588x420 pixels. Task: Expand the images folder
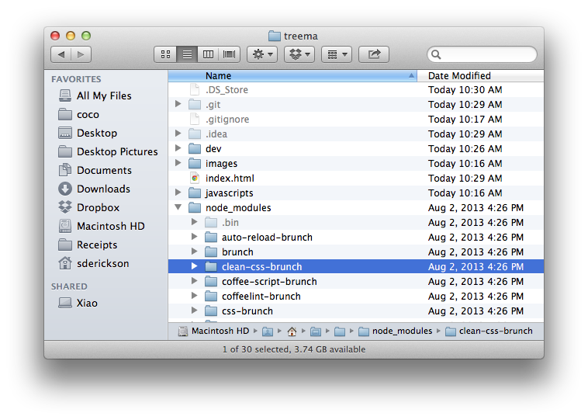pyautogui.click(x=178, y=163)
